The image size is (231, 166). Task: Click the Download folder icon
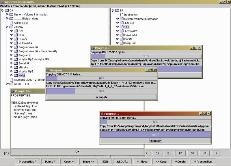pos(122,35)
